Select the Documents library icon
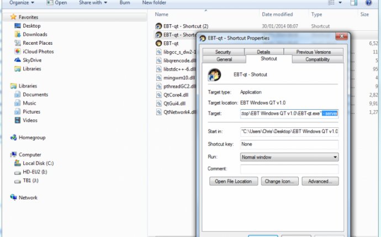Image resolution: width=381 pixels, height=237 pixels. click(x=18, y=94)
